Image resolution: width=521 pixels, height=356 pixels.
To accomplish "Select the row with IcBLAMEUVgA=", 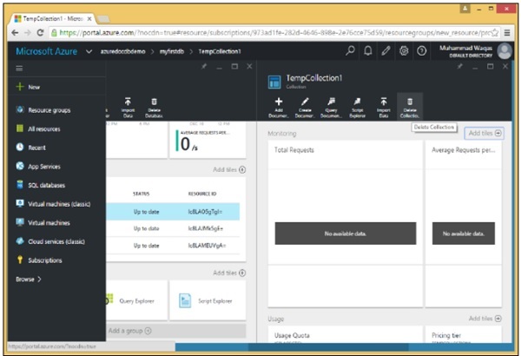I will click(173, 246).
